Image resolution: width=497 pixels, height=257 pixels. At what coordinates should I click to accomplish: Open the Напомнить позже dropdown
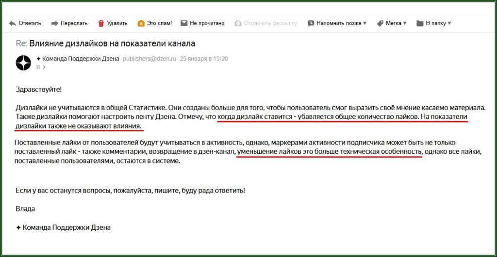tap(341, 23)
